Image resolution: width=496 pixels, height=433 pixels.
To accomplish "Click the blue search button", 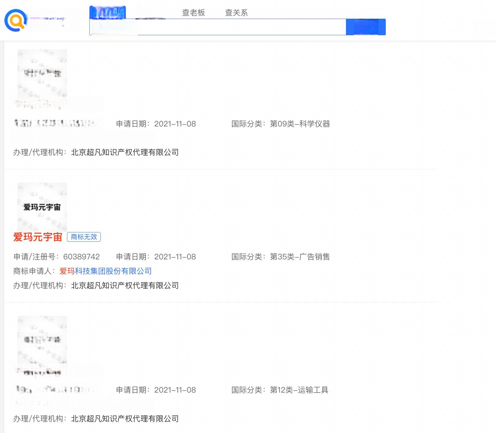I will coord(366,27).
